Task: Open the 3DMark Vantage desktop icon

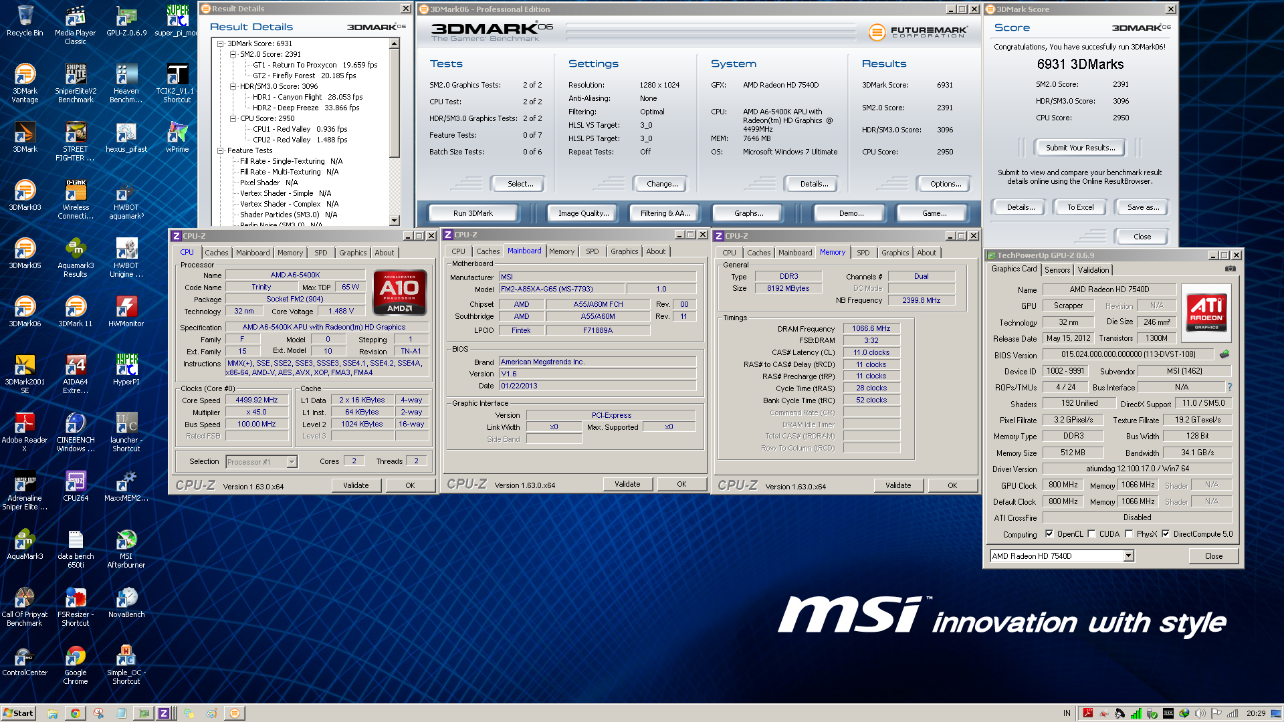Action: (25, 83)
